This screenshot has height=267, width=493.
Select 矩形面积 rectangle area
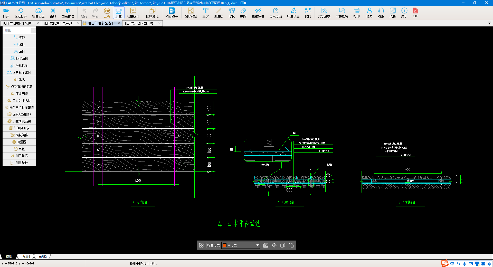tap(19, 58)
